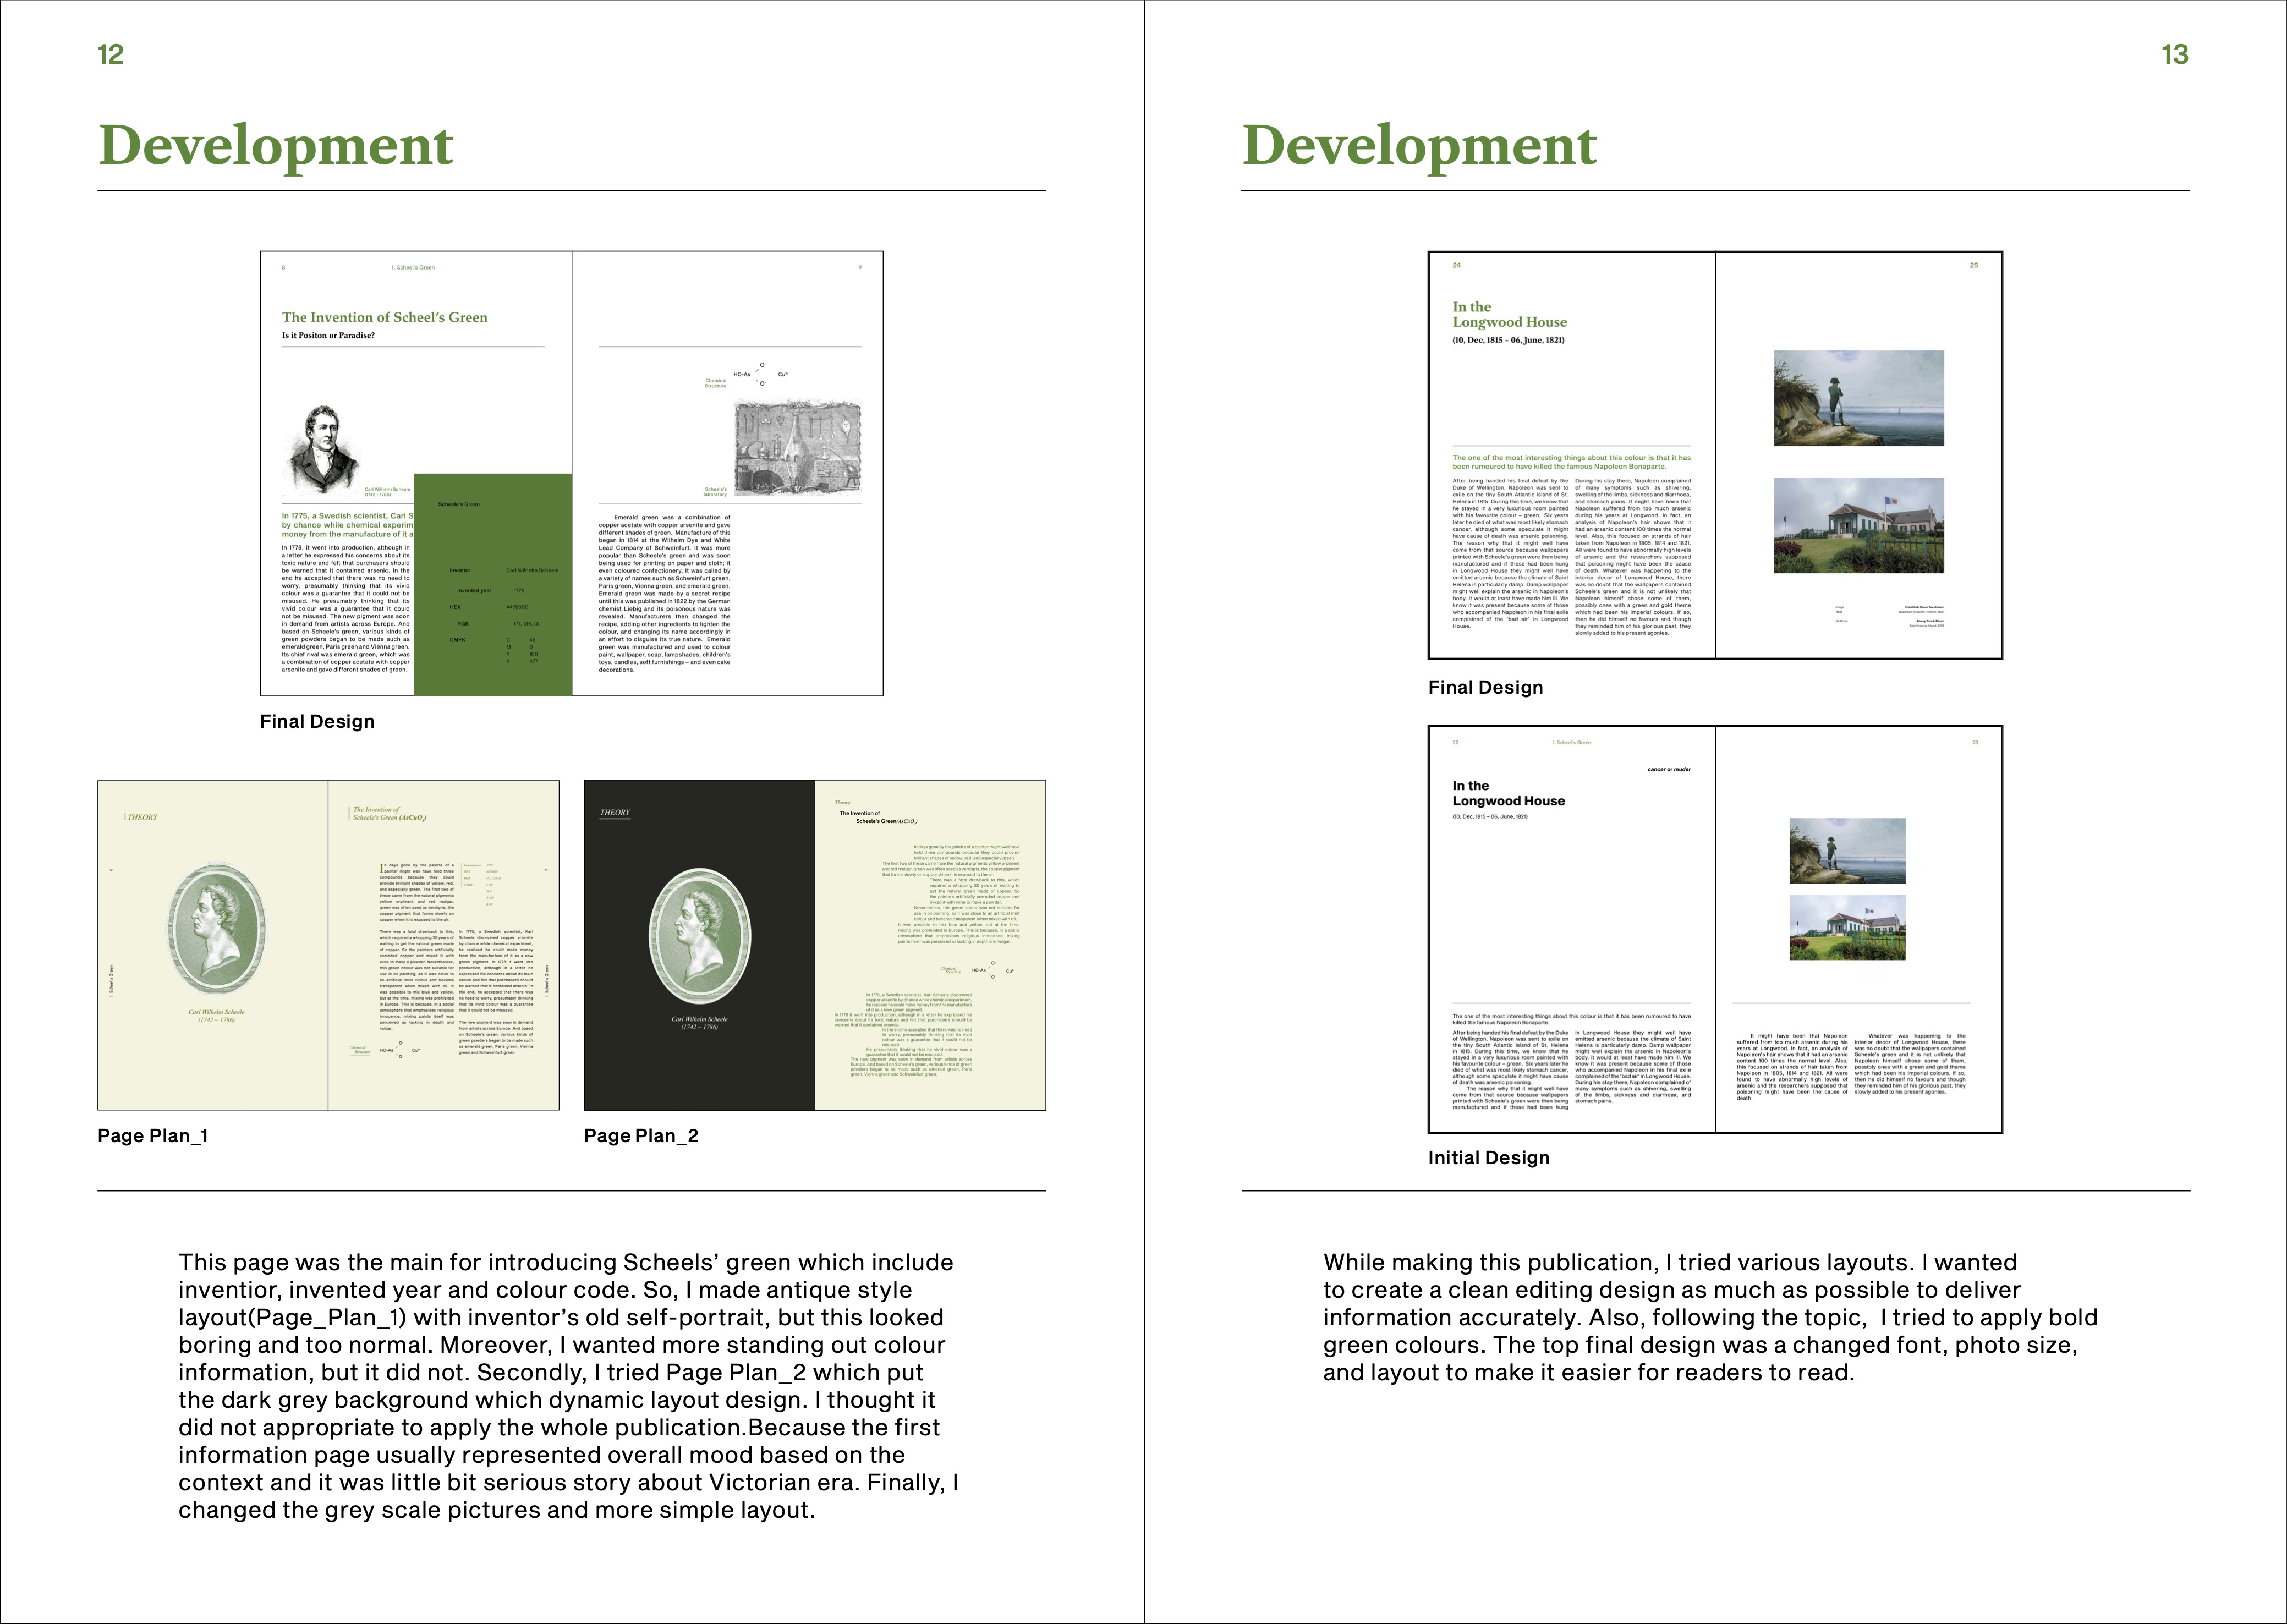Open the Page Plan_2 dark grey layout thumbnail
2287x1624 pixels.
(x=814, y=945)
